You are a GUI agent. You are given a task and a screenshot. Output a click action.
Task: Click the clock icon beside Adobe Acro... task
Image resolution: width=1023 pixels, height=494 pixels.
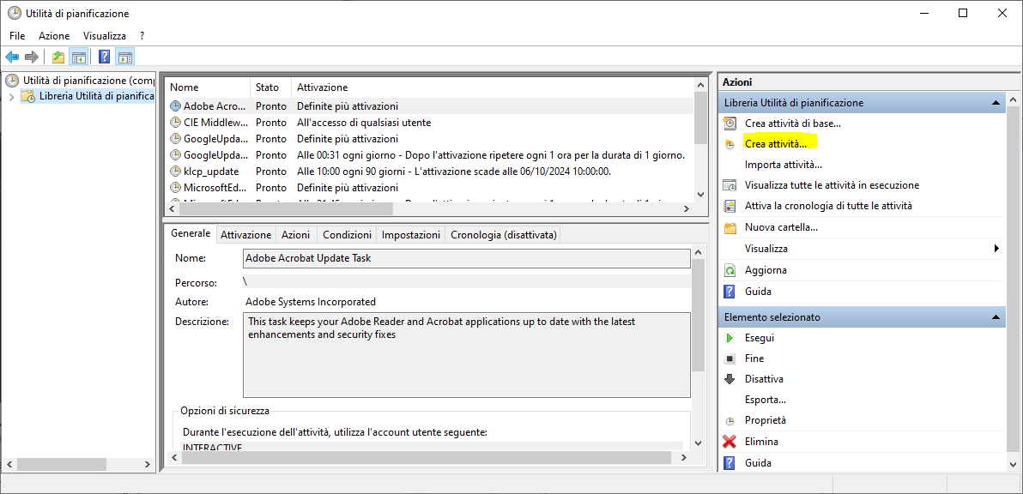click(x=175, y=105)
